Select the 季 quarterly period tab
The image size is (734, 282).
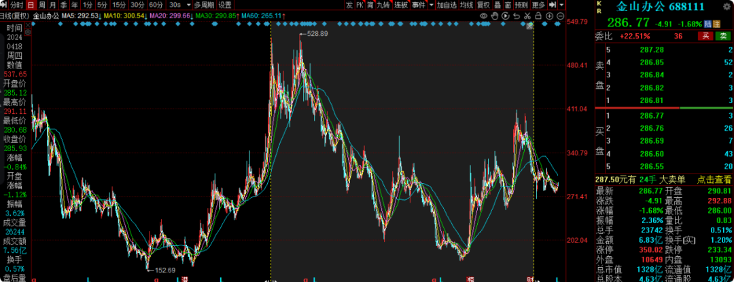point(63,5)
